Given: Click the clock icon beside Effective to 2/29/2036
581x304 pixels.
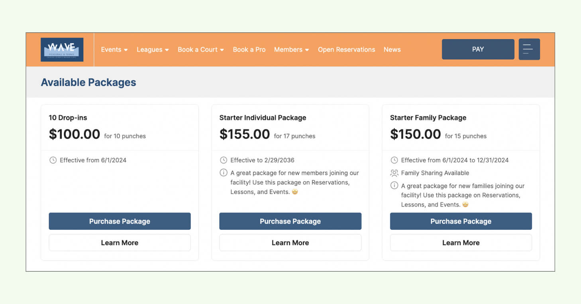Looking at the screenshot, I should pos(224,160).
